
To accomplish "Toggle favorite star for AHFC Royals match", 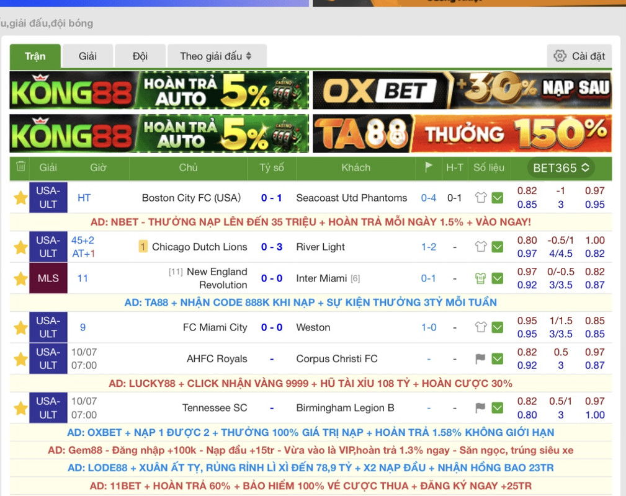I will [x=20, y=359].
